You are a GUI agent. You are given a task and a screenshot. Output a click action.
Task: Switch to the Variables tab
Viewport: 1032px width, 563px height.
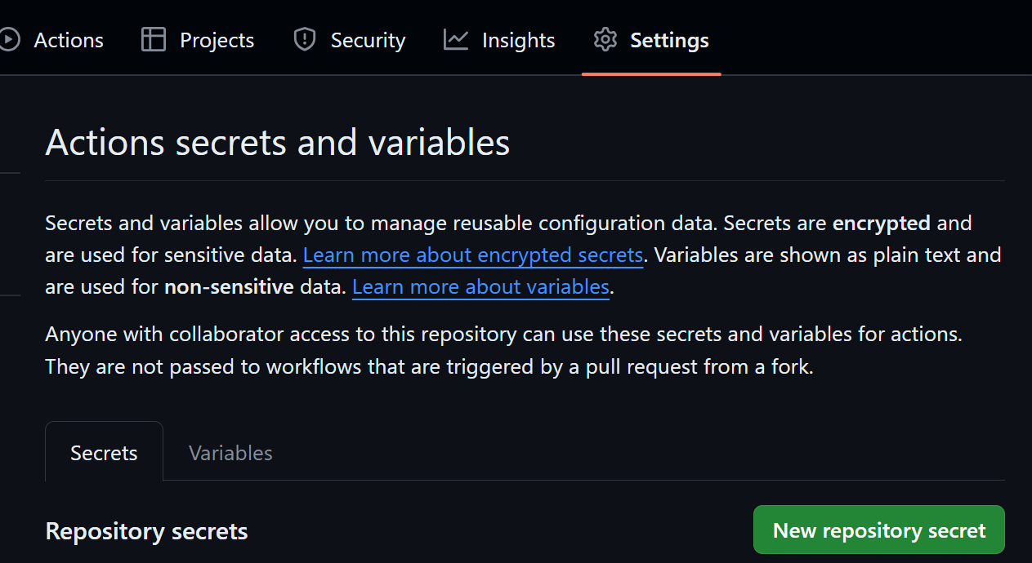[x=230, y=453]
